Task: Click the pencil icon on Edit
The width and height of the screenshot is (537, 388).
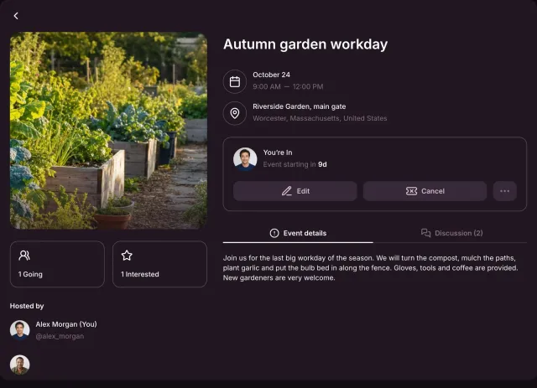Action: click(x=287, y=191)
